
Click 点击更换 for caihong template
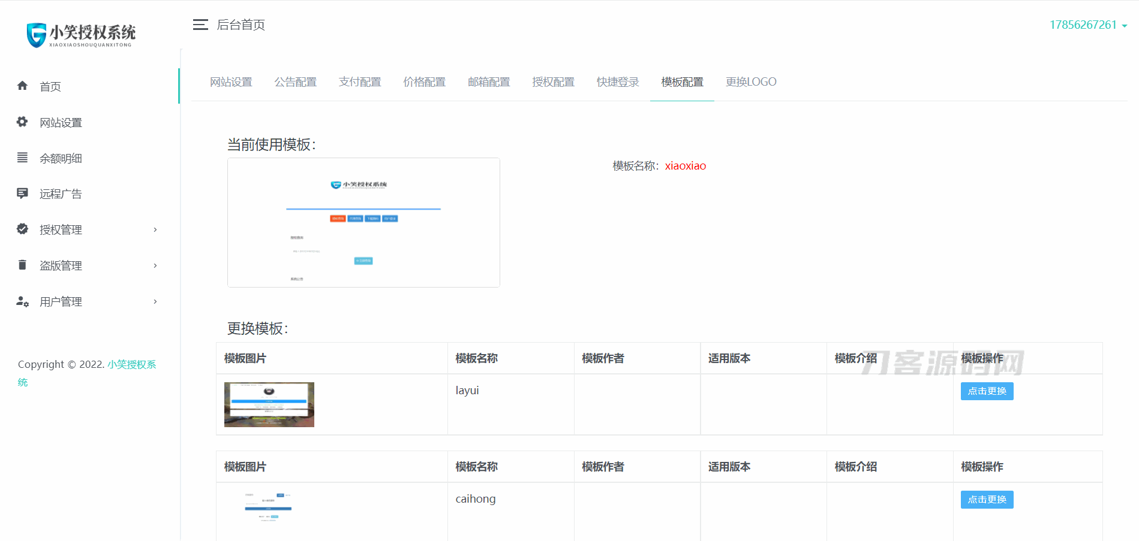[x=987, y=500]
